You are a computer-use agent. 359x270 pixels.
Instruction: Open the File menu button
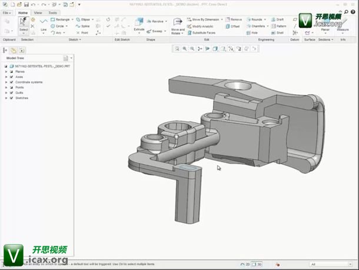pyautogui.click(x=6, y=12)
